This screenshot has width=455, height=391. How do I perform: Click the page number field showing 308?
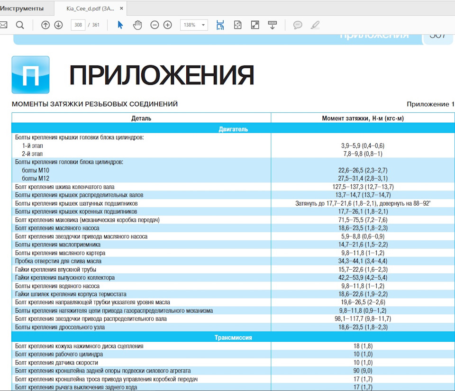pos(78,25)
